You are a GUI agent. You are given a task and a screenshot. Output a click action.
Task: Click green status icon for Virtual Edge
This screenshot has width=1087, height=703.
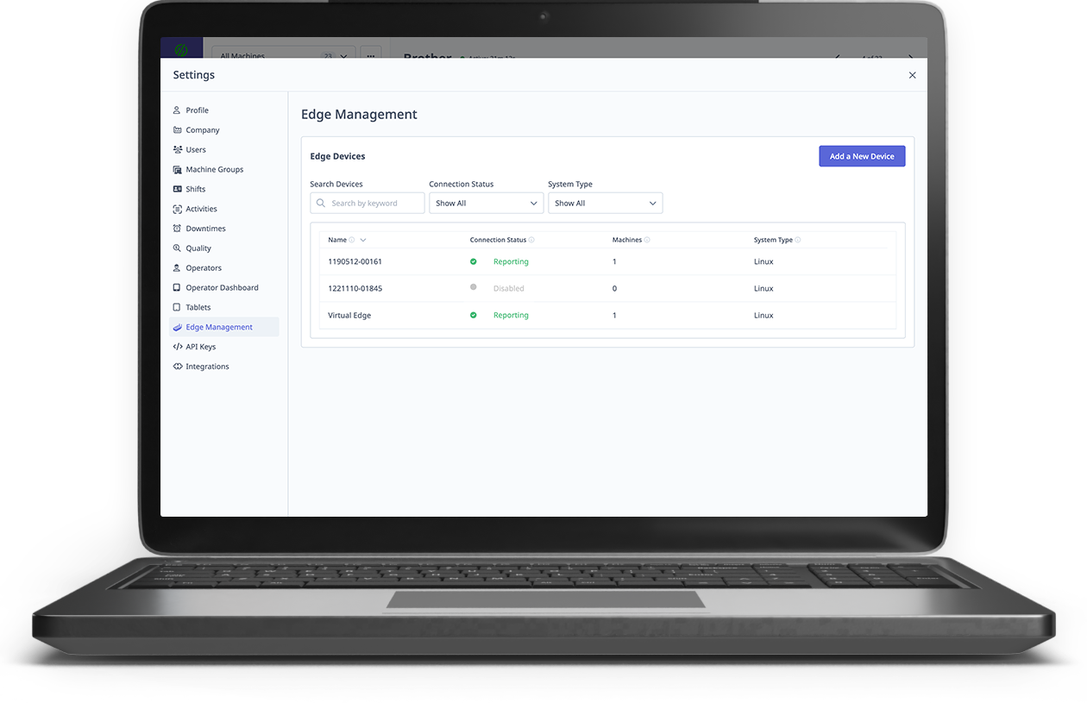click(x=473, y=316)
